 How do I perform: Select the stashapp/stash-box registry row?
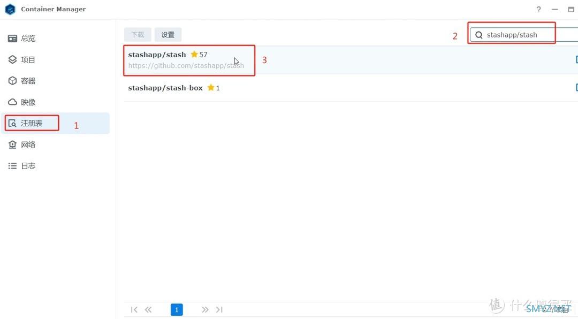(351, 88)
